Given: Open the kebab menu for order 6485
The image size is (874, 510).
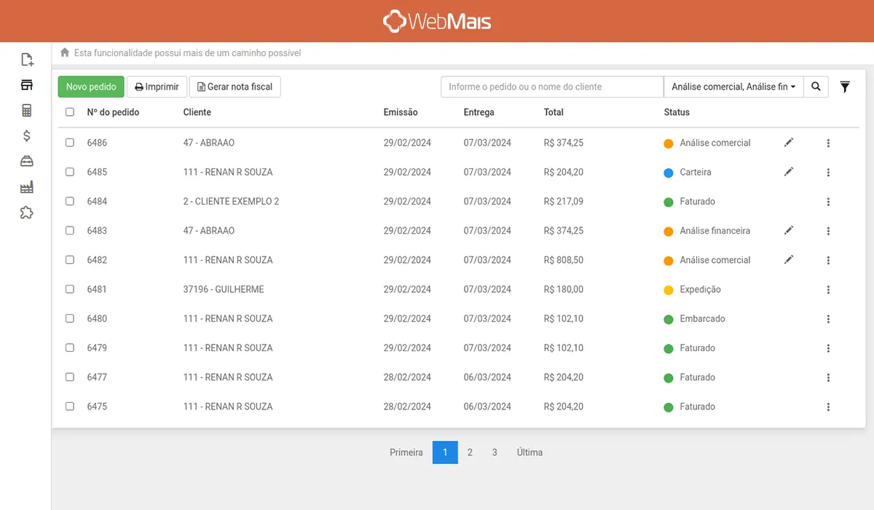Looking at the screenshot, I should click(x=828, y=172).
